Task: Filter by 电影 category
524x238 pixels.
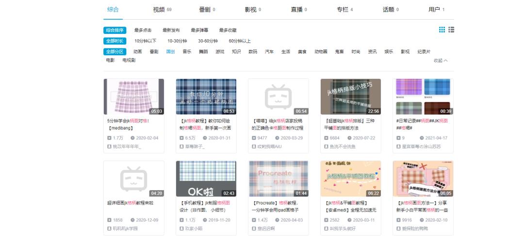Action: [110, 60]
